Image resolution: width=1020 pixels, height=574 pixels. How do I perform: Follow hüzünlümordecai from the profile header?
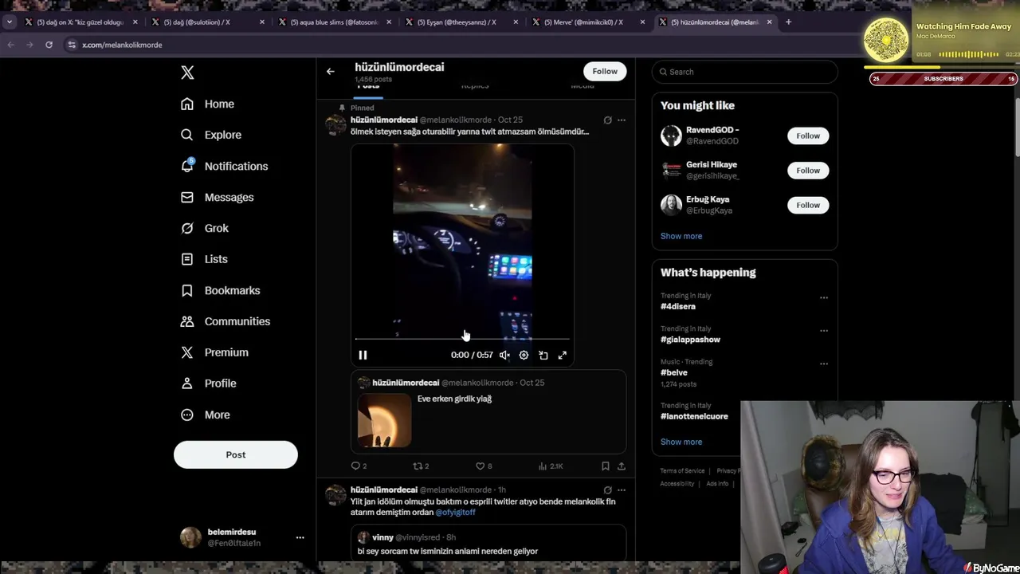(605, 71)
